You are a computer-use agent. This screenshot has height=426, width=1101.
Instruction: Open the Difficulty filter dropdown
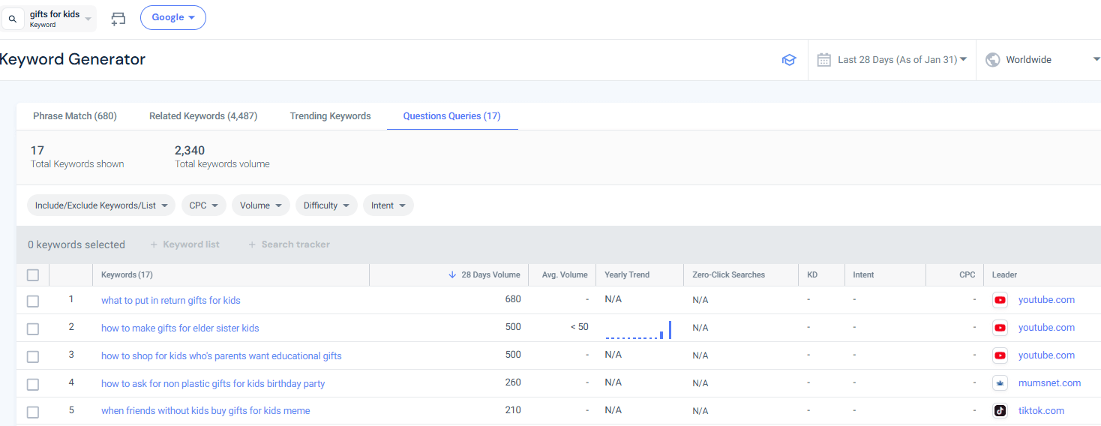(x=326, y=205)
